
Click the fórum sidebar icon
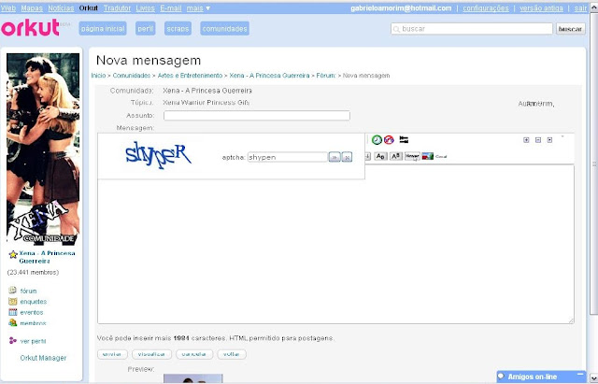tap(12, 291)
